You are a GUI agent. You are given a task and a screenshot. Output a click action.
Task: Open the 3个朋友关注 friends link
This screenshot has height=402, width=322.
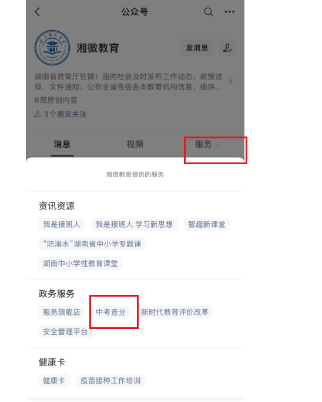61,114
